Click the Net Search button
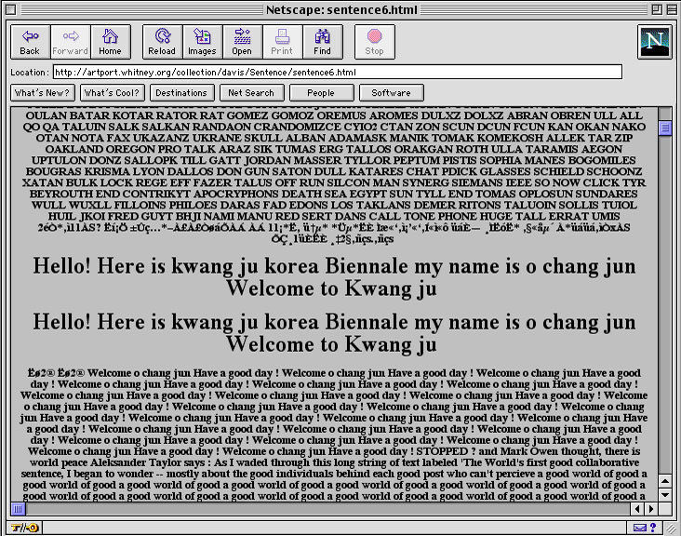The width and height of the screenshot is (681, 536). (251, 92)
